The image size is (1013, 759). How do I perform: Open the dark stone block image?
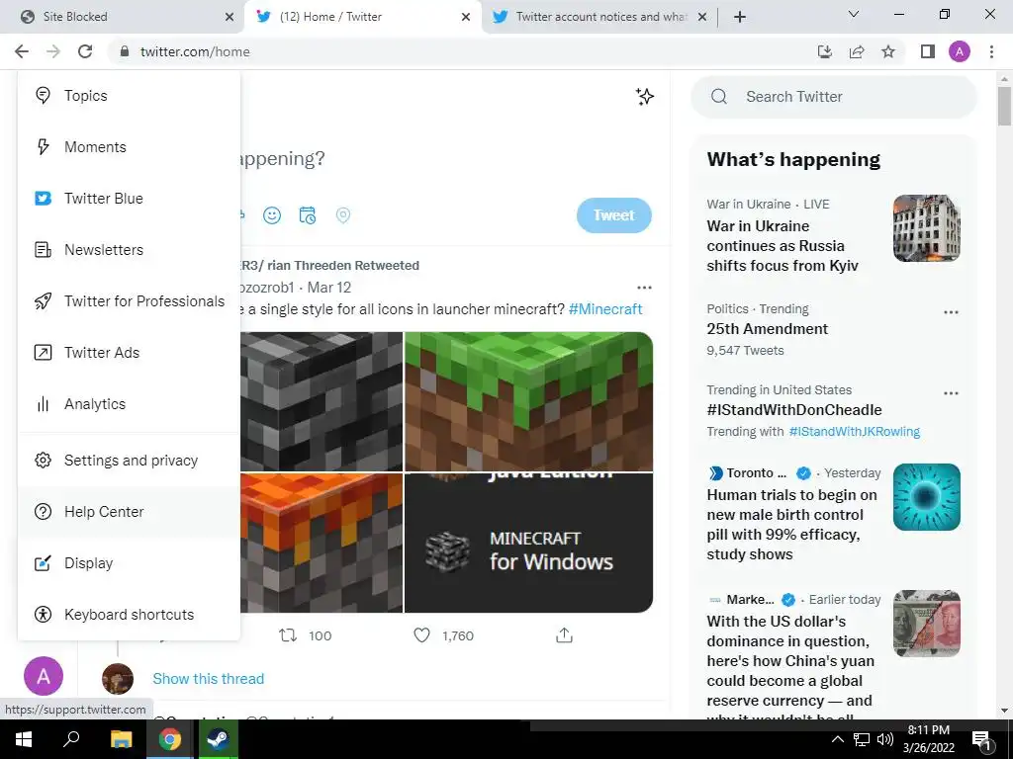[x=322, y=401]
